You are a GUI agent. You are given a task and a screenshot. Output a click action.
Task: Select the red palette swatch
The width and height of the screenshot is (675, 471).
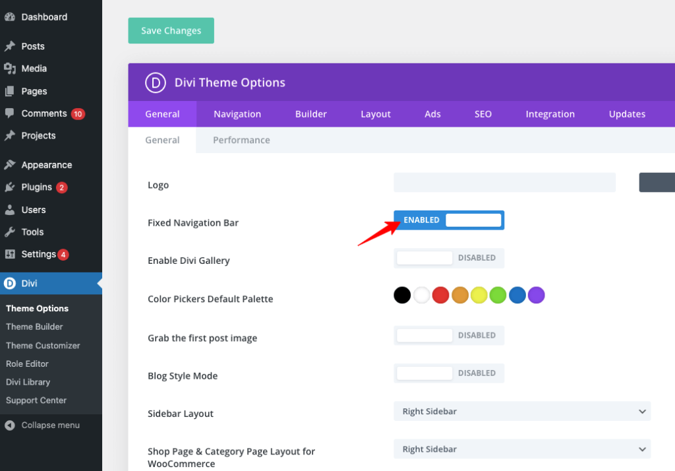(440, 295)
